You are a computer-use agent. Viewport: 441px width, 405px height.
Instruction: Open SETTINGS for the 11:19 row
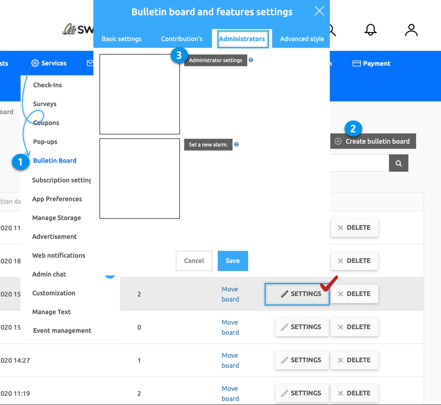pos(302,393)
